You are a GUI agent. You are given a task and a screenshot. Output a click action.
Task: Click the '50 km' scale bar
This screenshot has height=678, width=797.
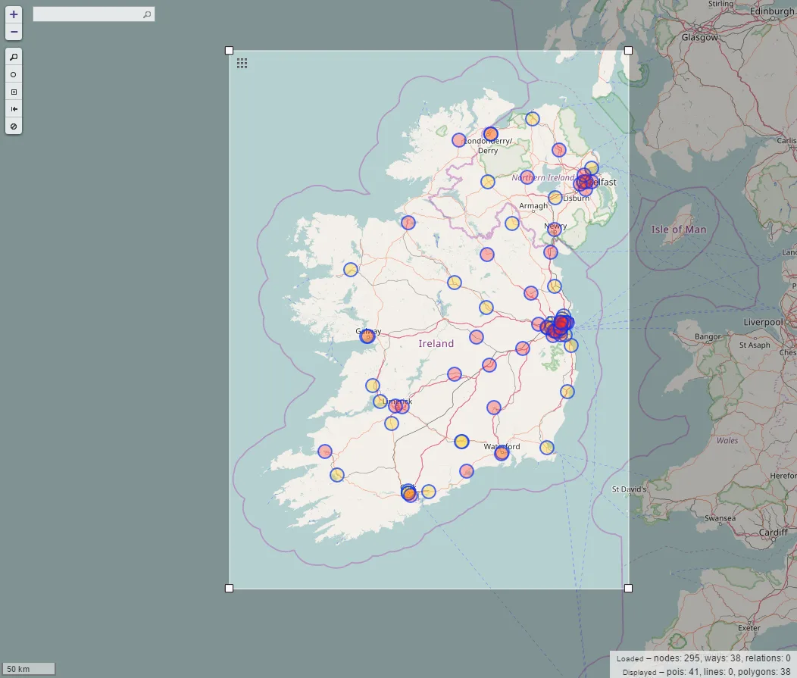29,669
